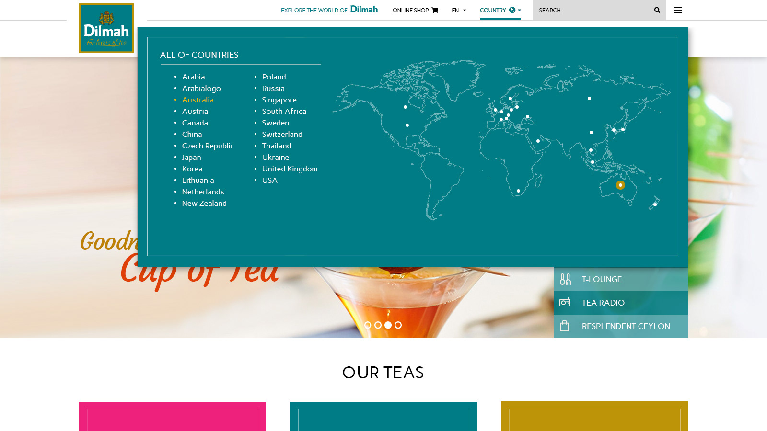Open the hamburger menu icon
Screen dimensions: 767x431
pyautogui.click(x=678, y=10)
